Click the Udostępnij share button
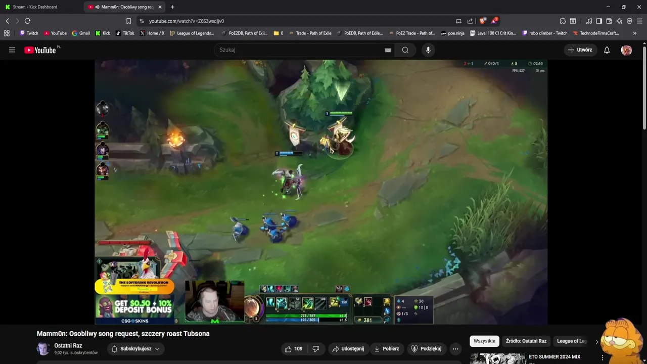Image resolution: width=647 pixels, height=364 pixels. 348,349
